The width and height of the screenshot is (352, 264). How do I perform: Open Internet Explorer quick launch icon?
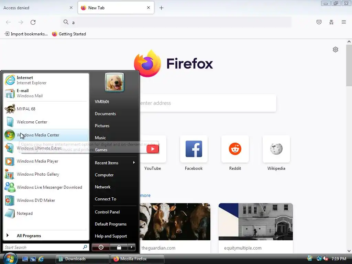41,259
